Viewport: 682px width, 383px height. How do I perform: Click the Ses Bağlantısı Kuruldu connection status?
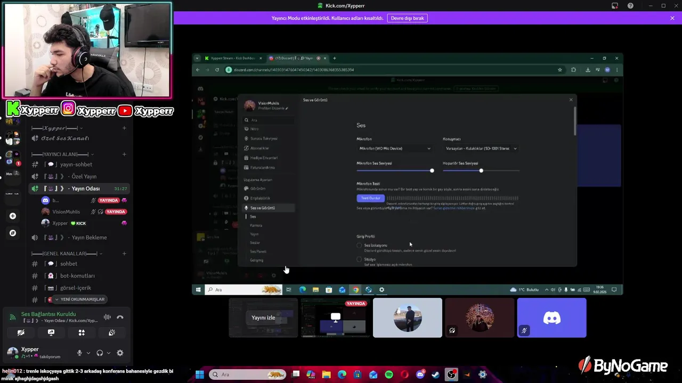click(48, 314)
